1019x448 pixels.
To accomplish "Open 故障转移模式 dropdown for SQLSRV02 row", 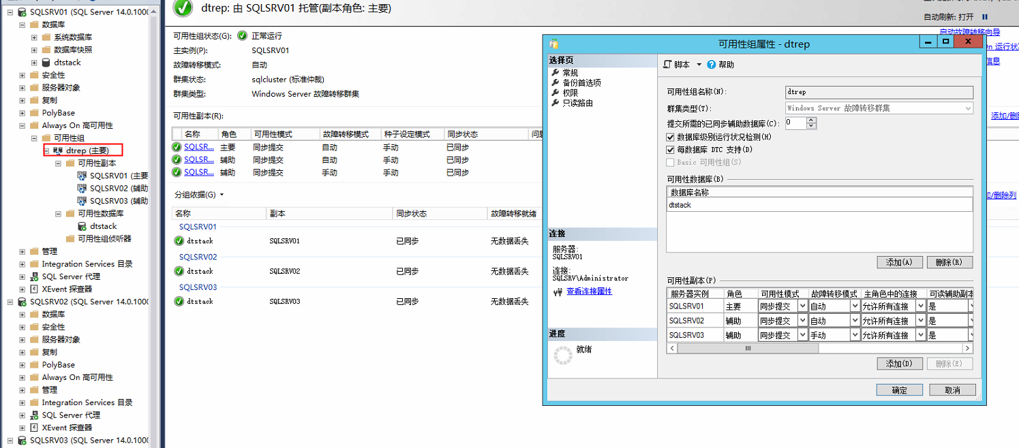I will [855, 321].
